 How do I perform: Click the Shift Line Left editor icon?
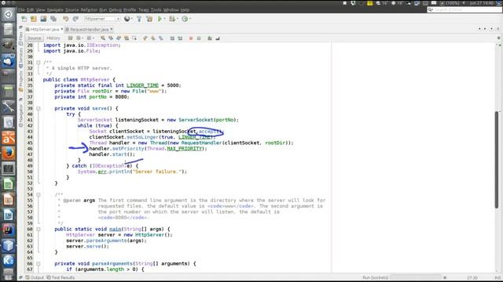click(x=172, y=38)
